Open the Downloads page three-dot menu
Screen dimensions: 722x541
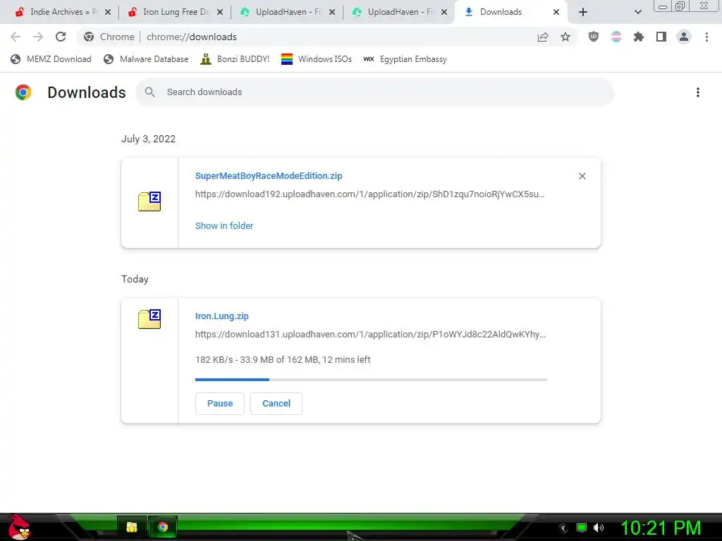698,92
